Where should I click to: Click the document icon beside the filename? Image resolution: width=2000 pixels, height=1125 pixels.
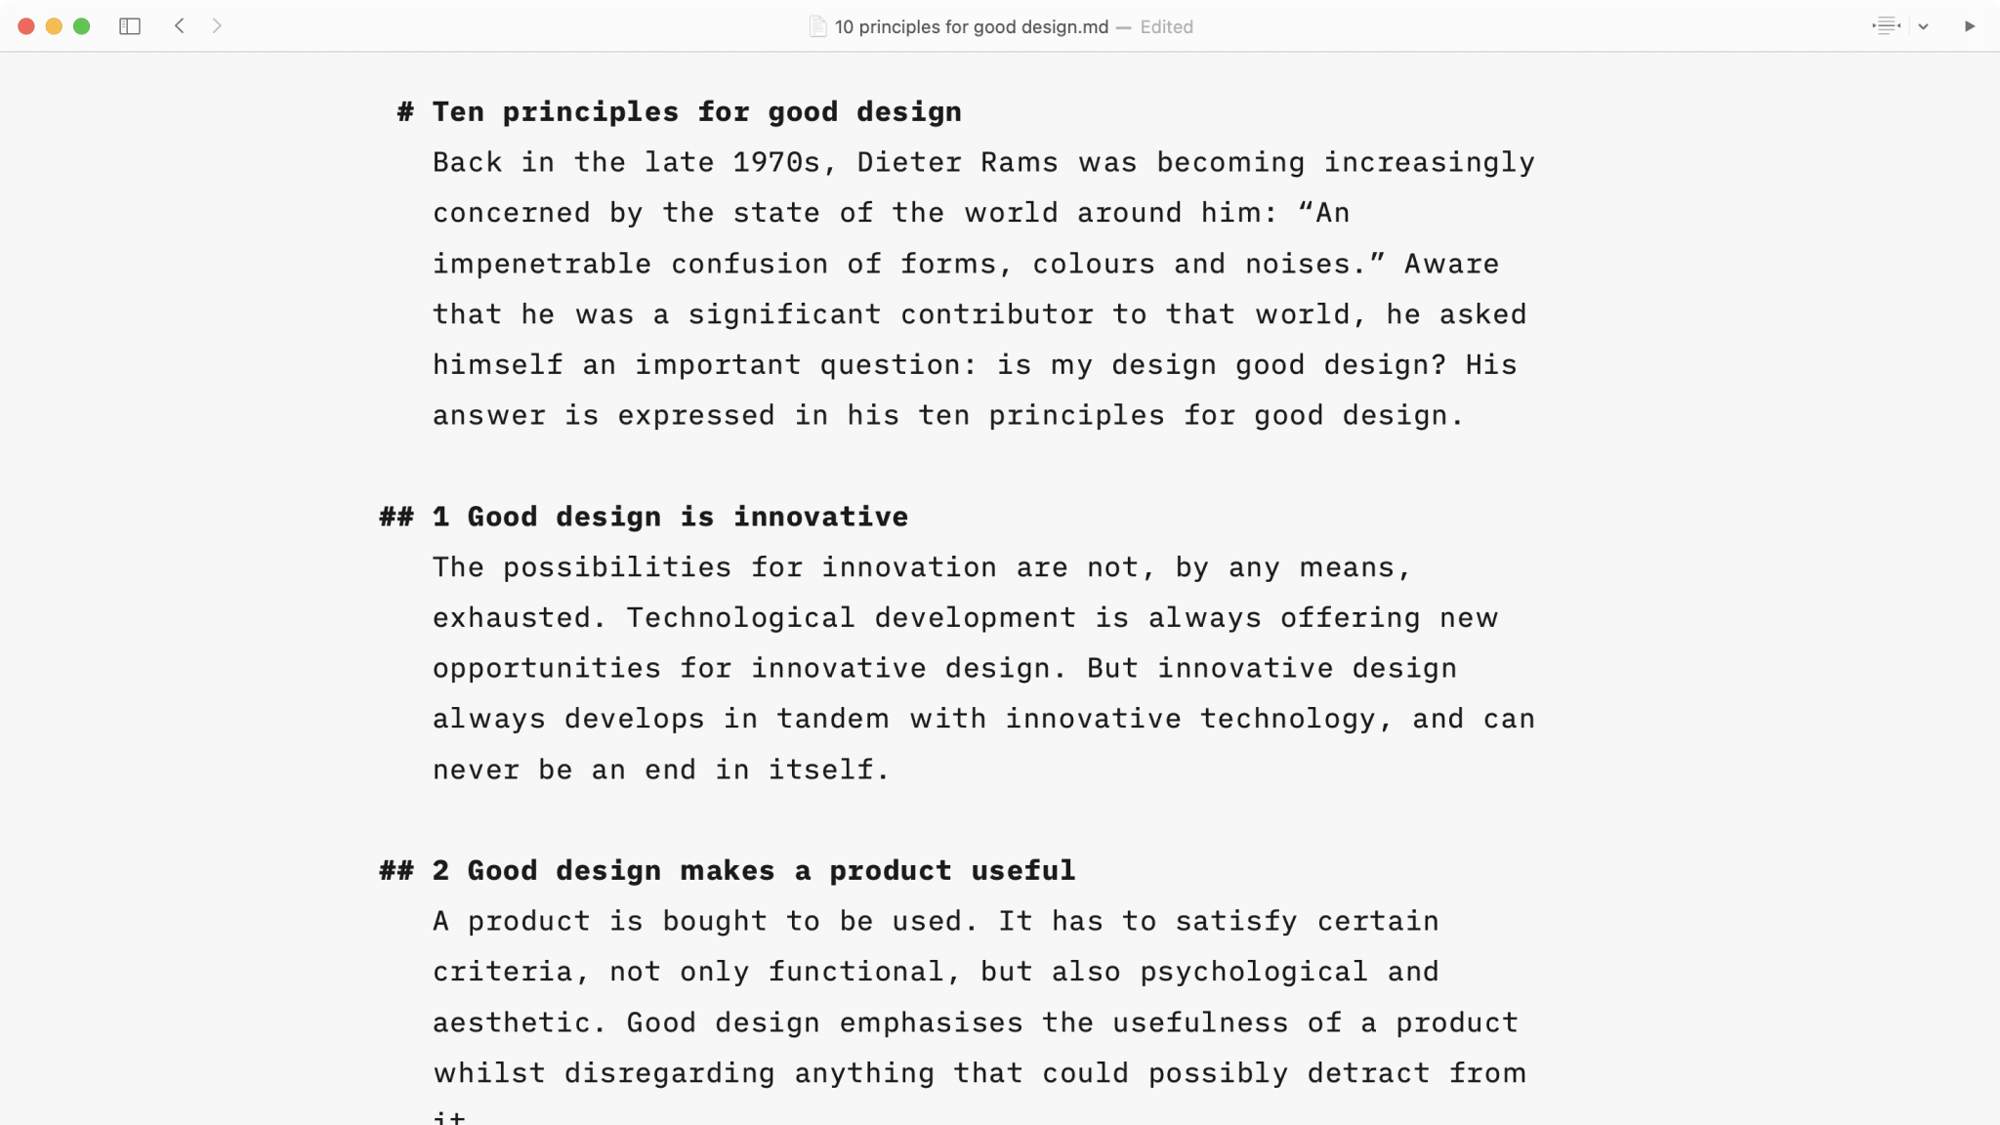[x=817, y=26]
